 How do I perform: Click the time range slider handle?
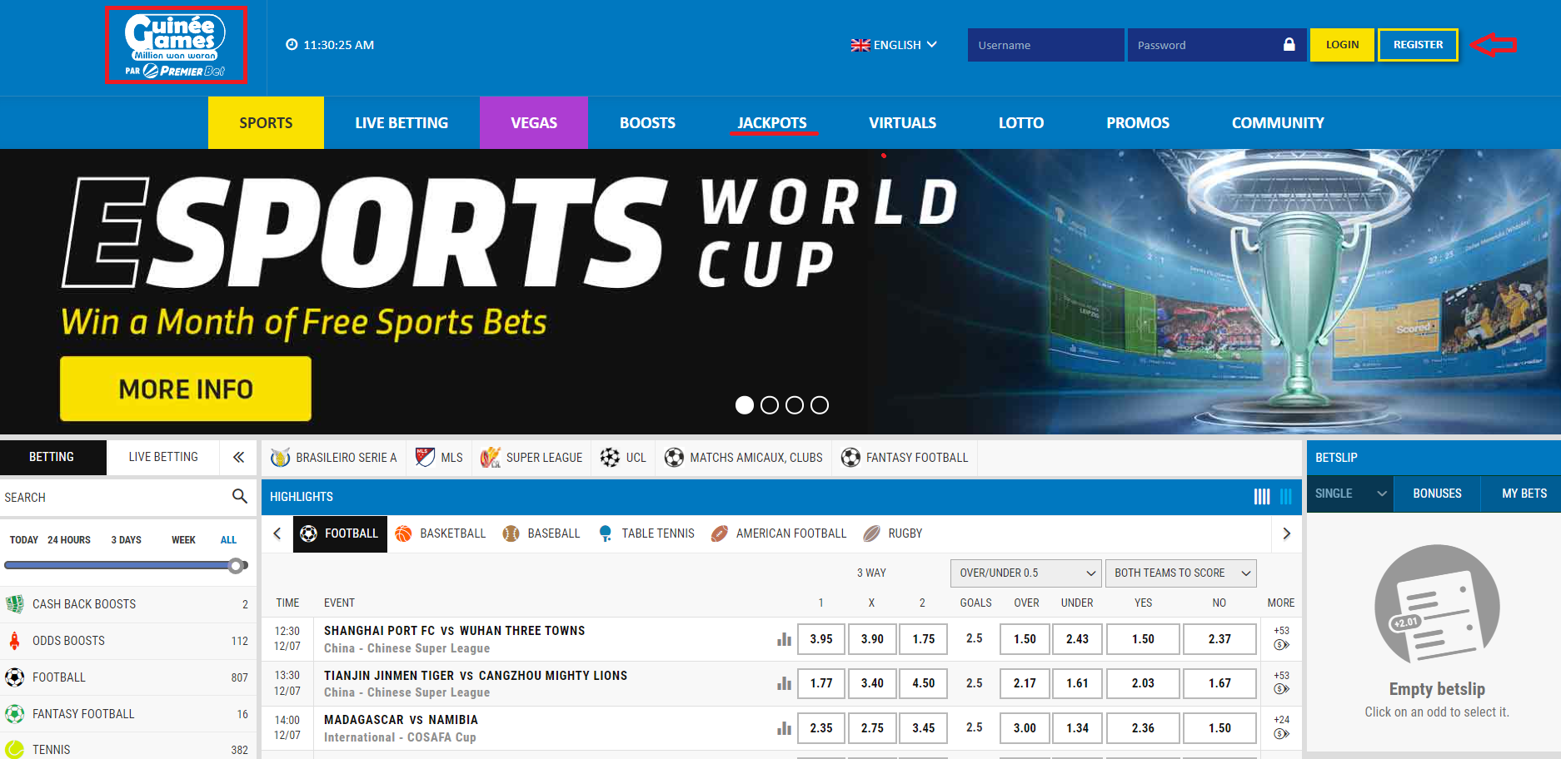coord(237,566)
